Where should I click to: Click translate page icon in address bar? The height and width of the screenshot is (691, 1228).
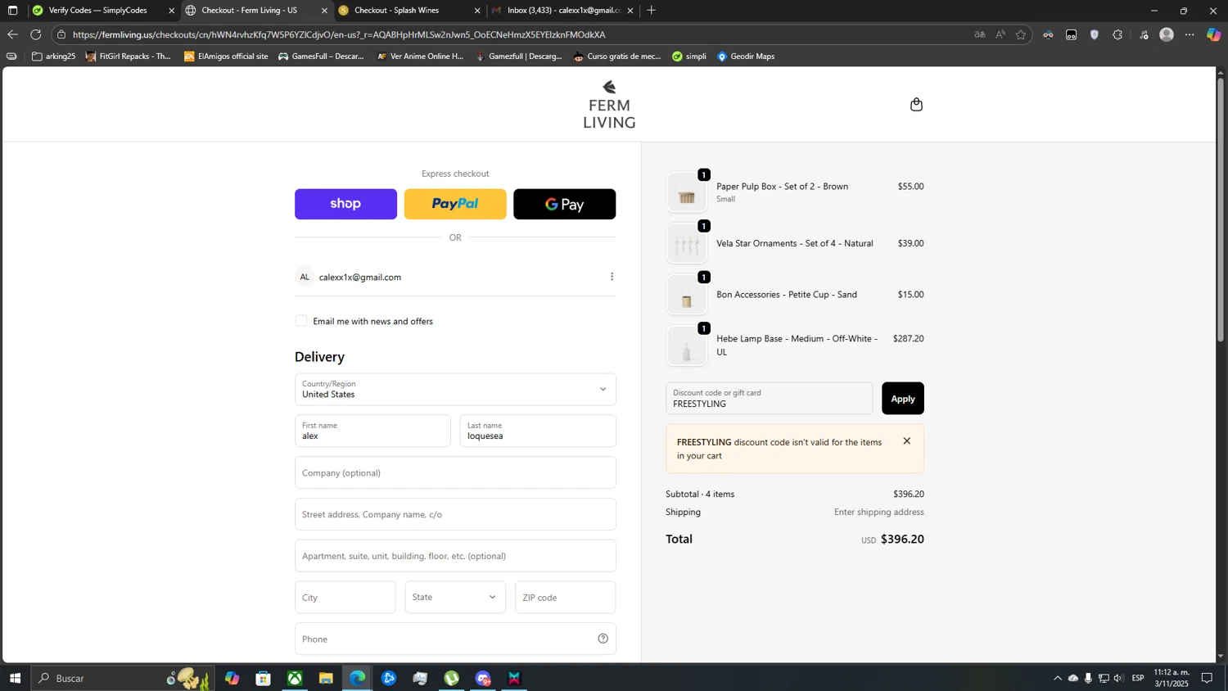(979, 34)
